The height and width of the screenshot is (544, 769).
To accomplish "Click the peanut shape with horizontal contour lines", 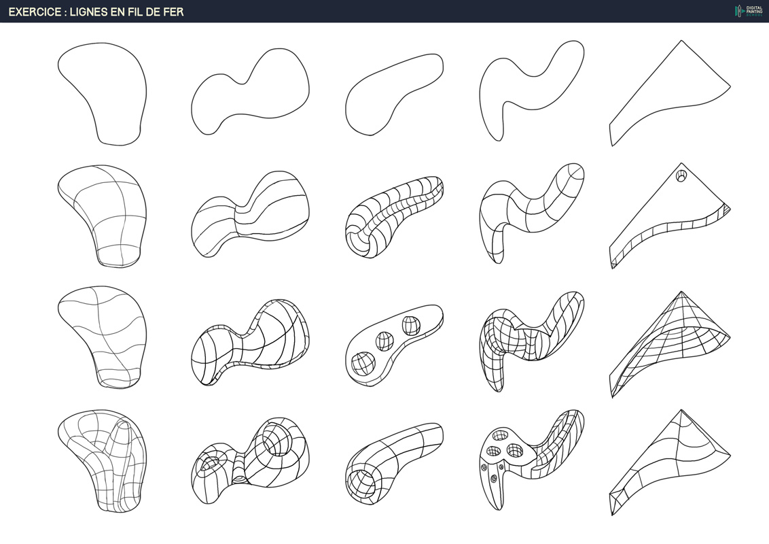I will point(249,214).
